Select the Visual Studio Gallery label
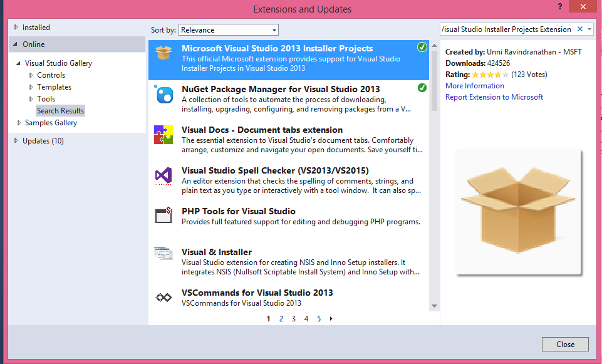 click(58, 63)
